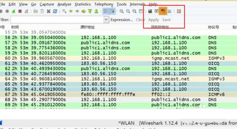Screen dimensions: 237x129
Task: Click the Apply filter button
Action: (153, 20)
